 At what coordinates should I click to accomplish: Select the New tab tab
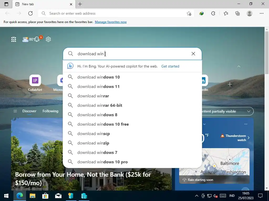pyautogui.click(x=44, y=4)
